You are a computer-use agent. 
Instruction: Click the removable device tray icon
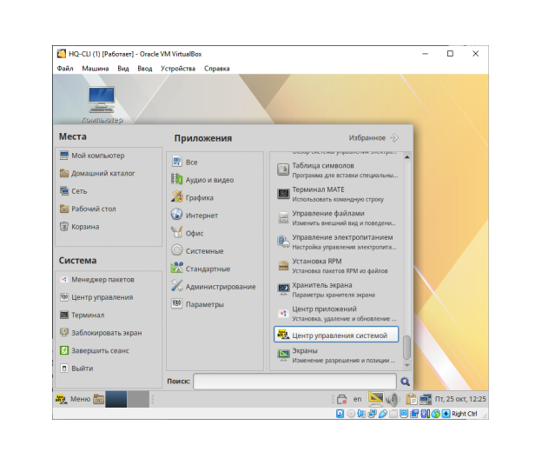pos(341,399)
